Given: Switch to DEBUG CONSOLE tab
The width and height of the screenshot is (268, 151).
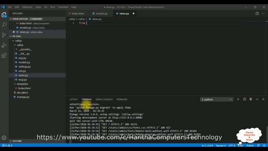Looking at the screenshot, I should (104, 99).
